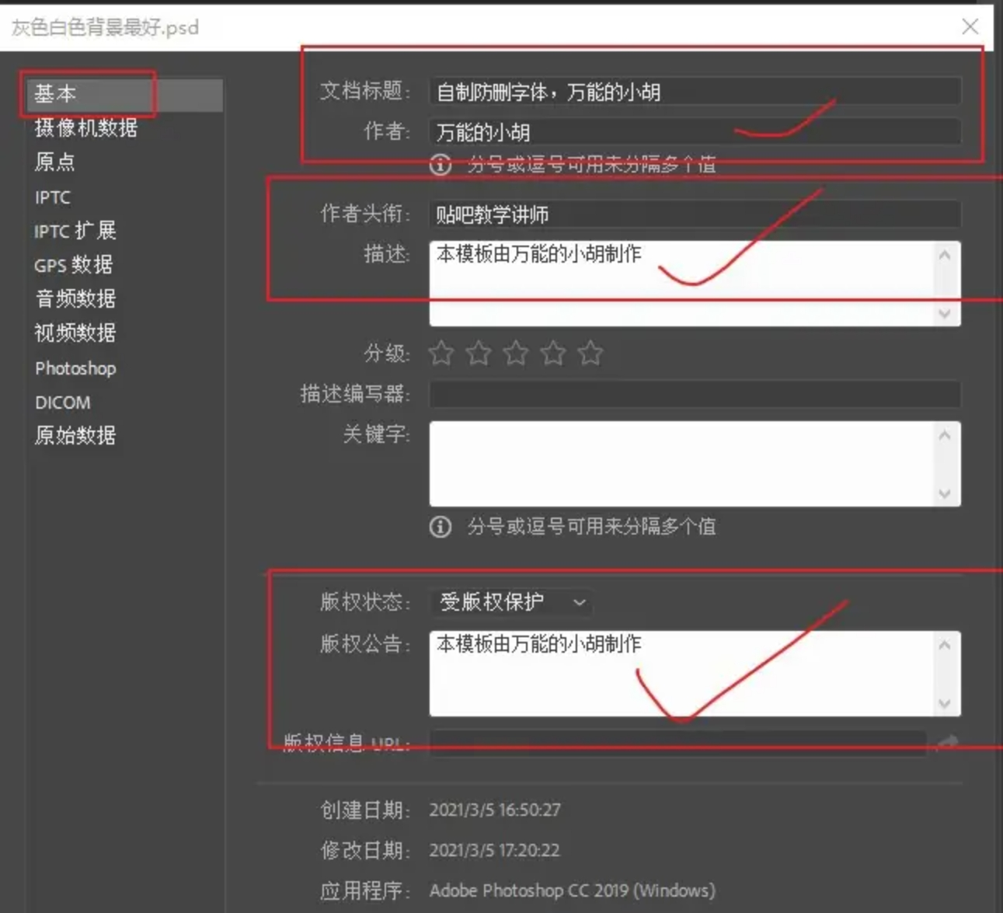
Task: Click the fourth rating star
Action: [553, 354]
